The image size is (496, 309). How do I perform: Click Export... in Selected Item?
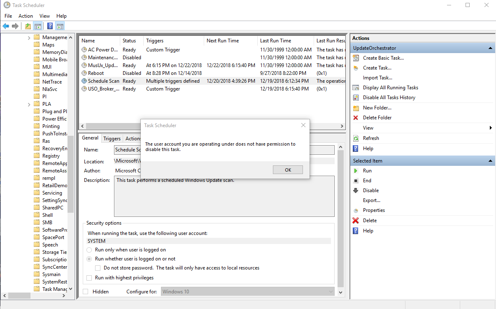click(x=371, y=200)
